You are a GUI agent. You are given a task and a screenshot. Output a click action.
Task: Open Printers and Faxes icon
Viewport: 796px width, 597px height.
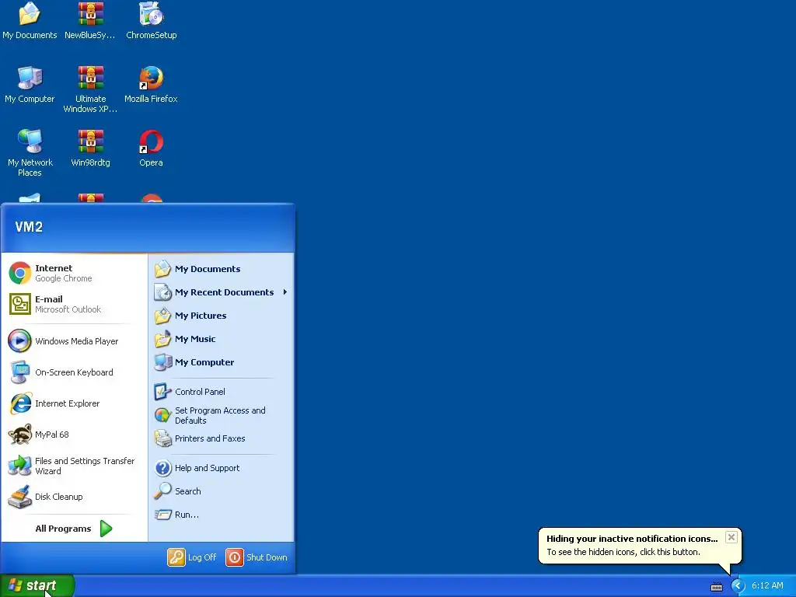click(163, 438)
